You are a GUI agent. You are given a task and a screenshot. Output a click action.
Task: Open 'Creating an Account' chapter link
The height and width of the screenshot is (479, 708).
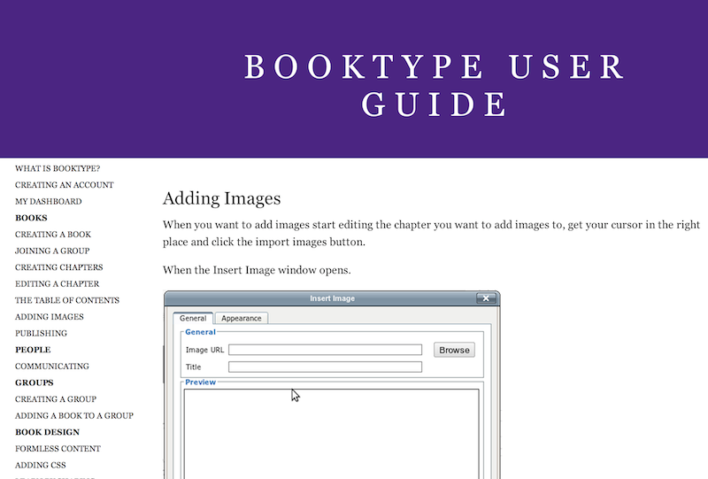pos(64,185)
